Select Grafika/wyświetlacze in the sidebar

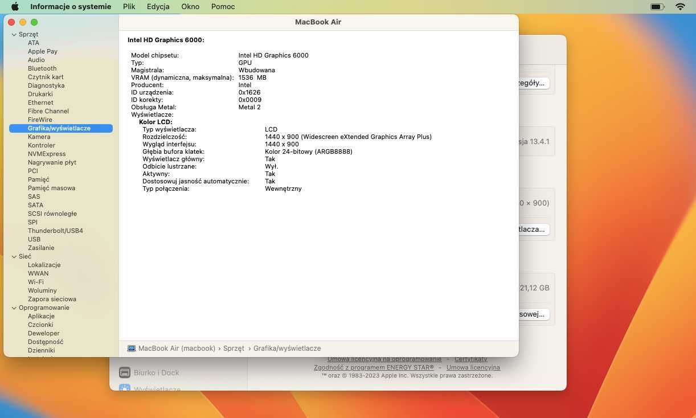point(61,128)
